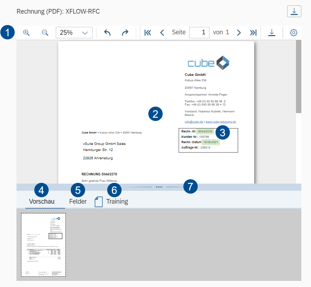This screenshot has height=287, width=311.
Task: Open viewer settings gear
Action: pos(293,33)
